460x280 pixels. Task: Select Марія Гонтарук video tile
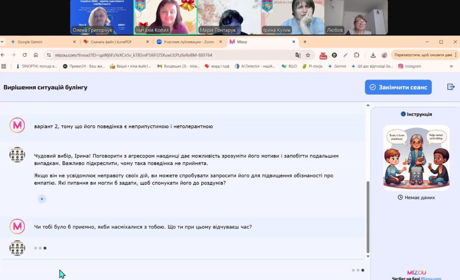(229, 17)
